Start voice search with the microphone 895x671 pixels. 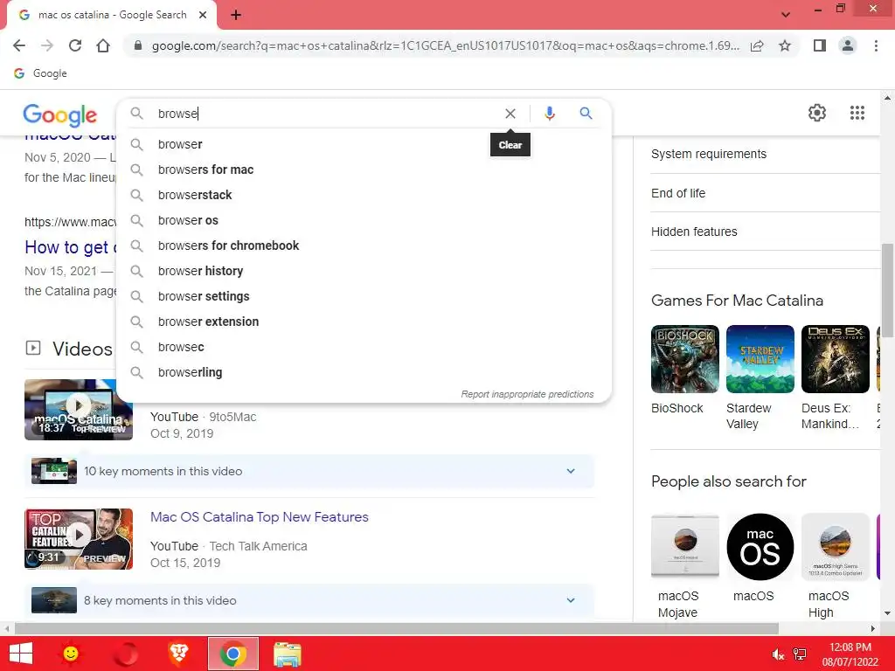pos(549,114)
